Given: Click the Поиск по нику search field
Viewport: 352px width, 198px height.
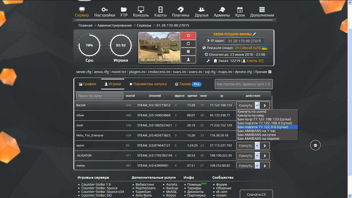Looking at the screenshot, I should [x=99, y=96].
